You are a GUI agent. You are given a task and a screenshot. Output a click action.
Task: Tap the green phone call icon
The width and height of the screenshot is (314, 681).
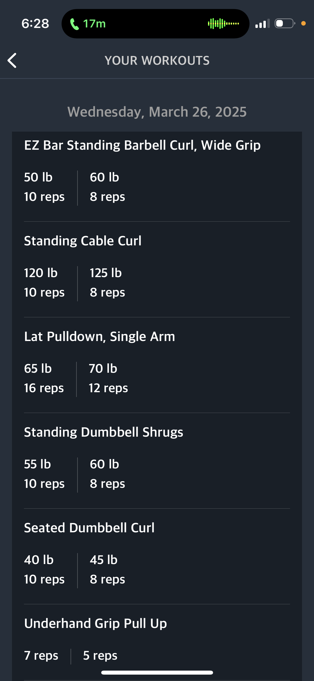point(74,24)
